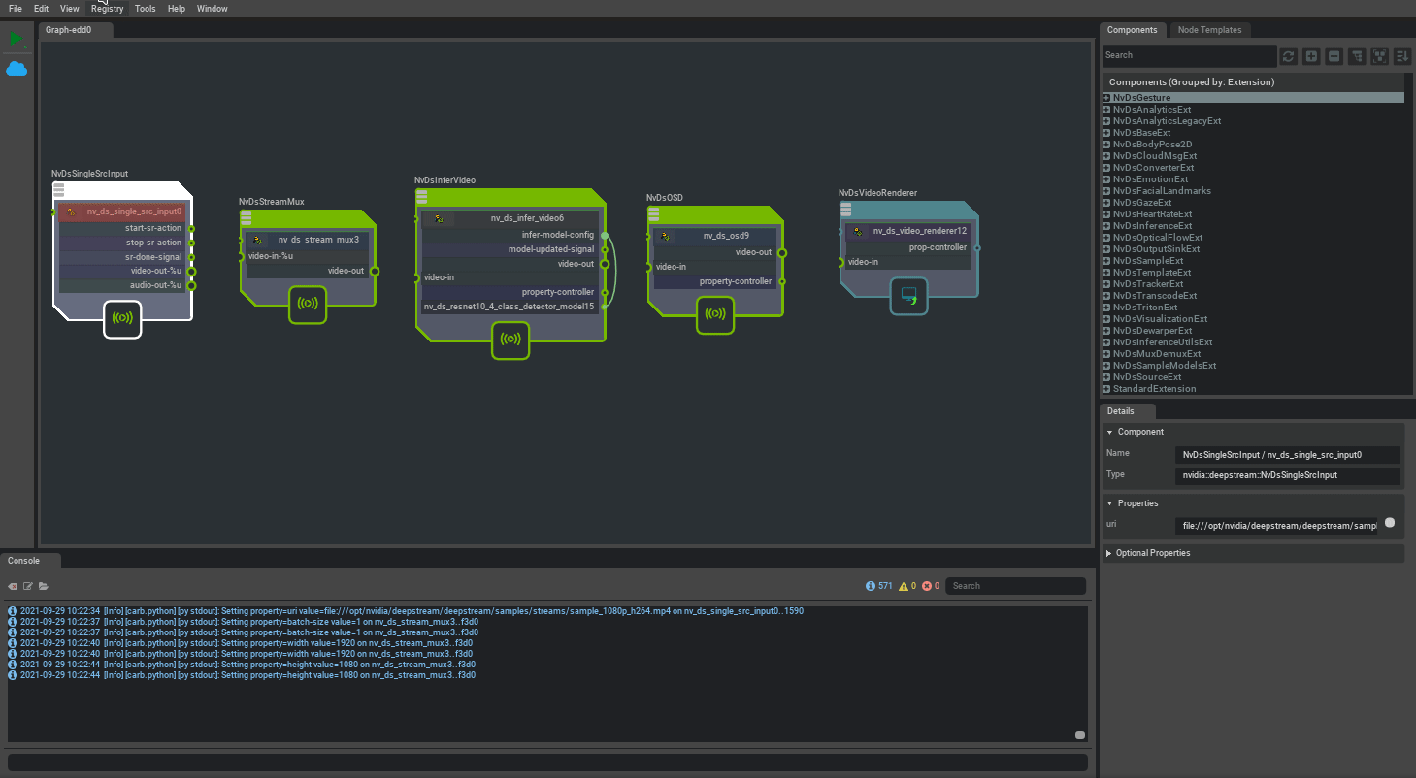
Task: Expand the Optional Properties section
Action: pos(1110,553)
